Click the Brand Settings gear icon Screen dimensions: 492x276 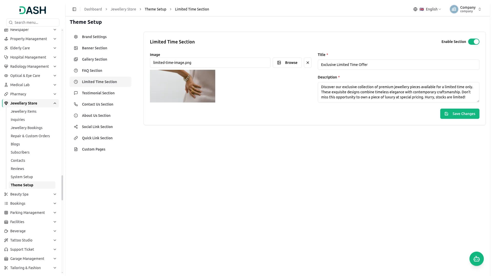pos(76,37)
